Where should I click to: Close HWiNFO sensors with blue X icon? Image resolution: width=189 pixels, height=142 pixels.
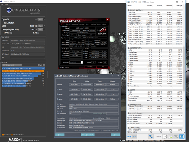pos(182,137)
